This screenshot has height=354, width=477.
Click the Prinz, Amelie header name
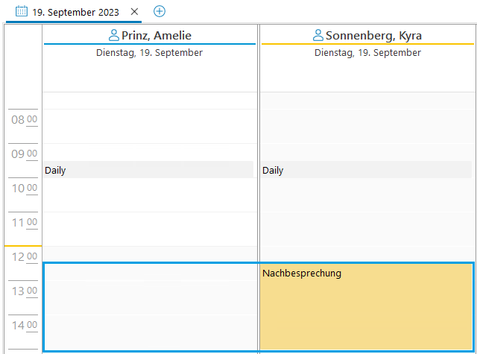pos(156,35)
